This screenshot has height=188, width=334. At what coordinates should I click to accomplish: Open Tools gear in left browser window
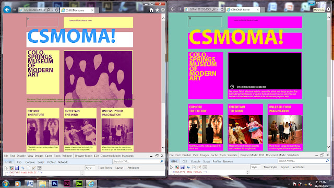[163, 10]
